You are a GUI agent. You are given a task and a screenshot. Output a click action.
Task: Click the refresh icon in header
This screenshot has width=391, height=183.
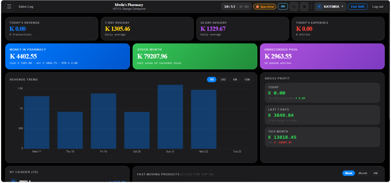click(294, 7)
